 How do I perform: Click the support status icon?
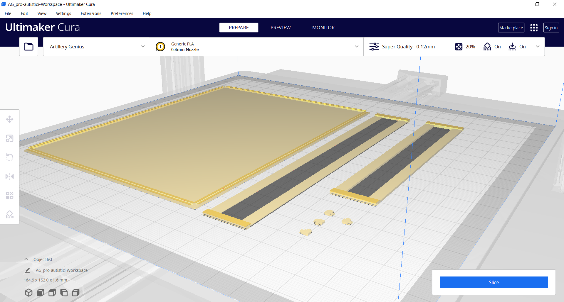pos(487,47)
